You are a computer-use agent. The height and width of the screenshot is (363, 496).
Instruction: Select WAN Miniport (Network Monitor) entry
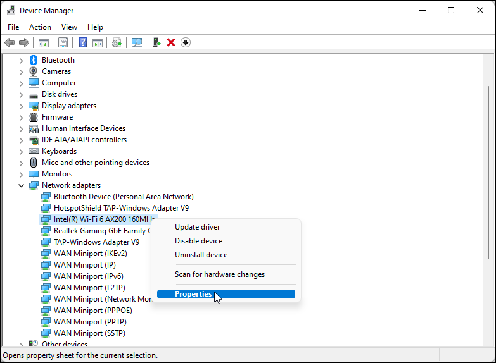[x=102, y=299]
